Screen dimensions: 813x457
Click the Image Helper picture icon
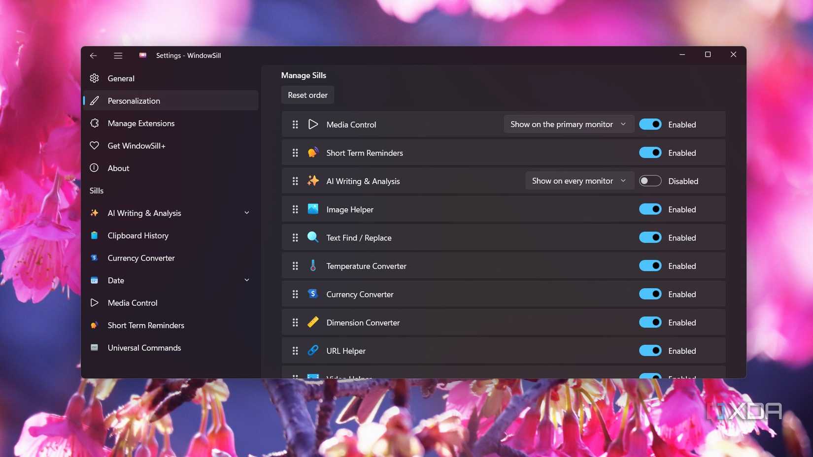pyautogui.click(x=313, y=209)
